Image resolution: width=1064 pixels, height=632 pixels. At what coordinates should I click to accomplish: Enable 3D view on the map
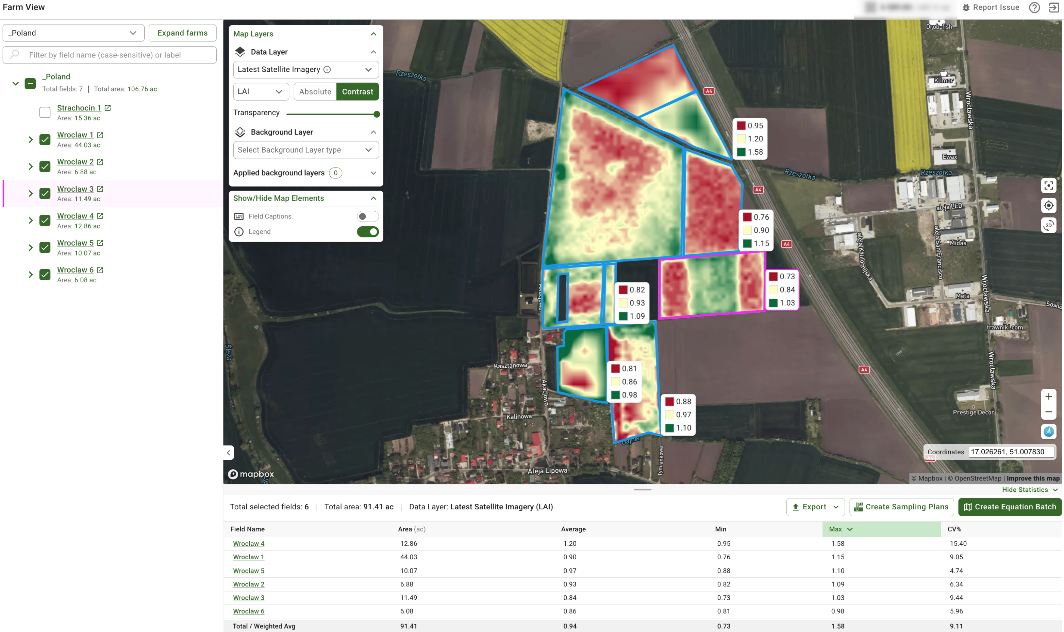tap(1049, 225)
